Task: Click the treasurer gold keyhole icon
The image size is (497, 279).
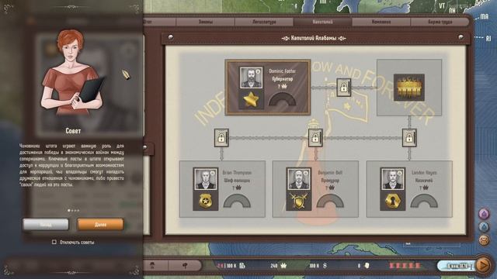Action: [x=392, y=201]
